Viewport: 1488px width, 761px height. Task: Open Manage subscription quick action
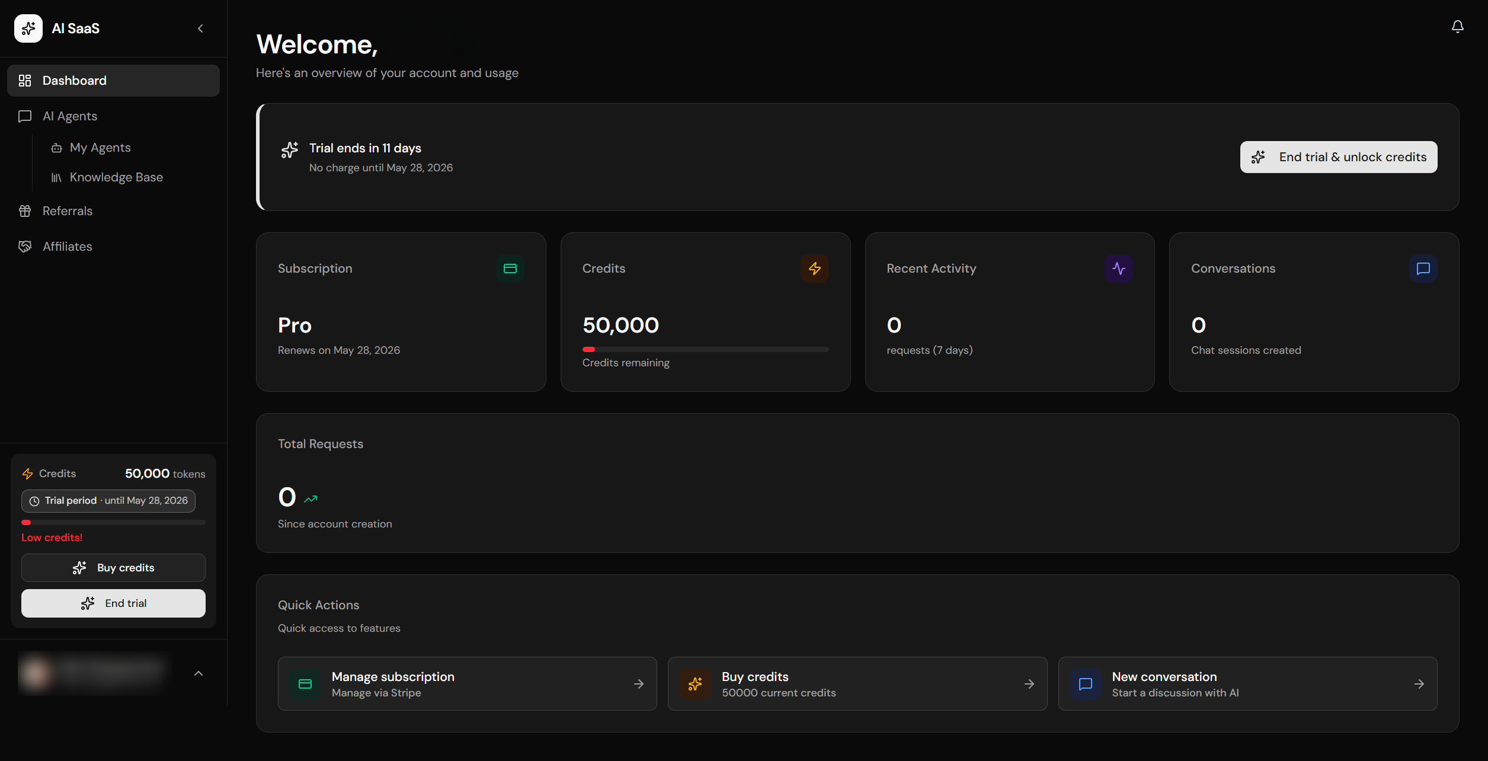pyautogui.click(x=467, y=684)
